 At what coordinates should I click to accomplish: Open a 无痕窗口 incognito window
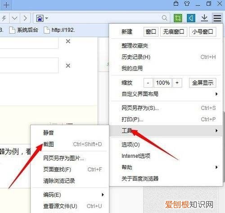(174, 32)
